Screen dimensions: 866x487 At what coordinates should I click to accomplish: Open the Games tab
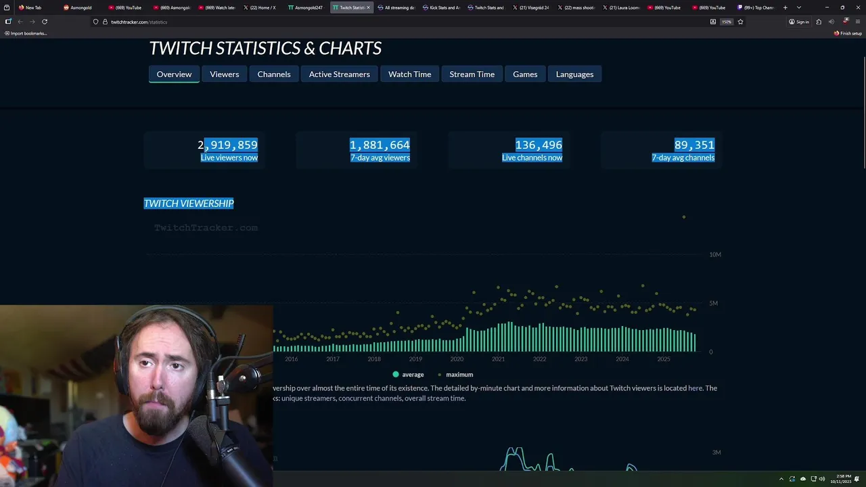[x=525, y=74]
